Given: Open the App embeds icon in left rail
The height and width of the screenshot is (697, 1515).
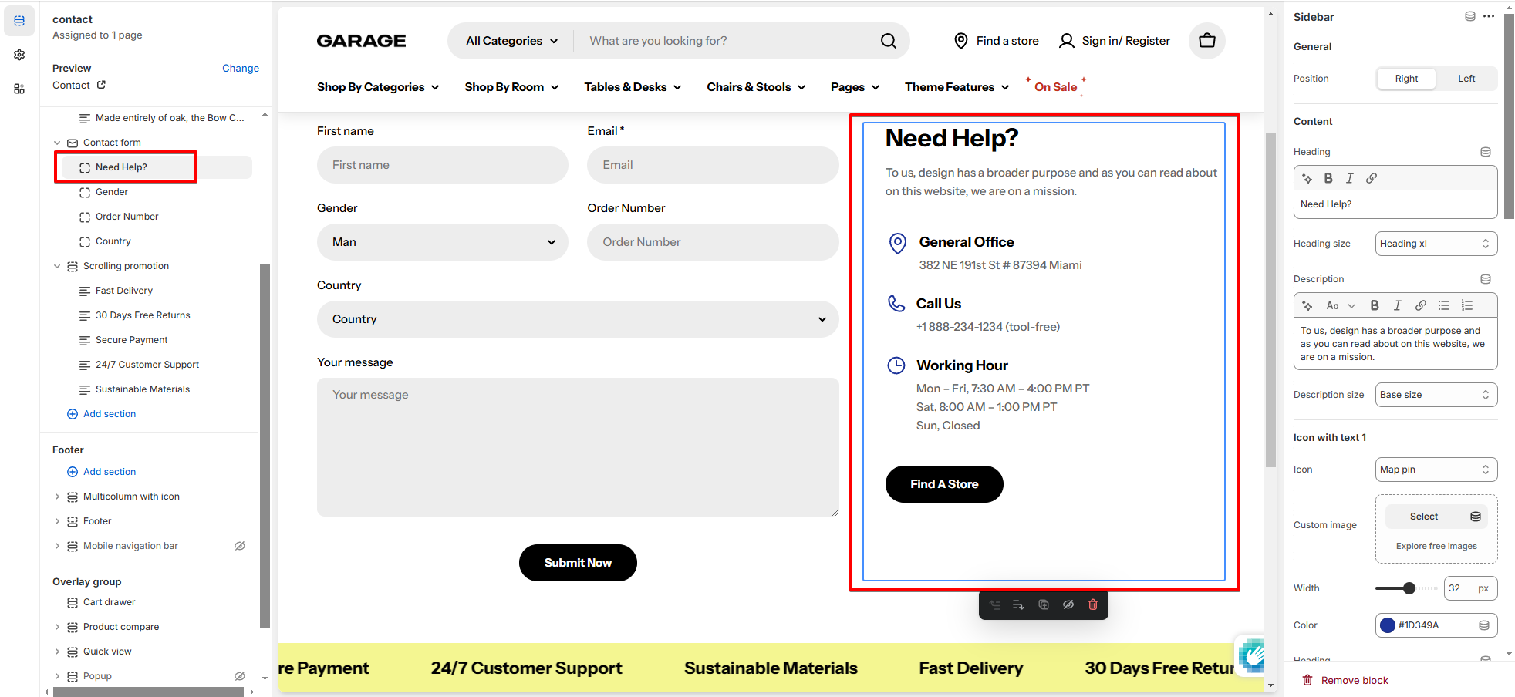Looking at the screenshot, I should [x=19, y=89].
